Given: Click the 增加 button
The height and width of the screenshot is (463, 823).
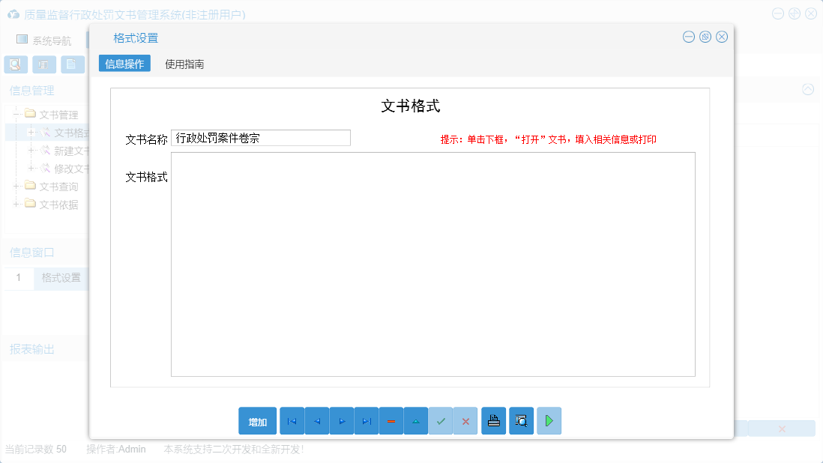Looking at the screenshot, I should (x=257, y=420).
